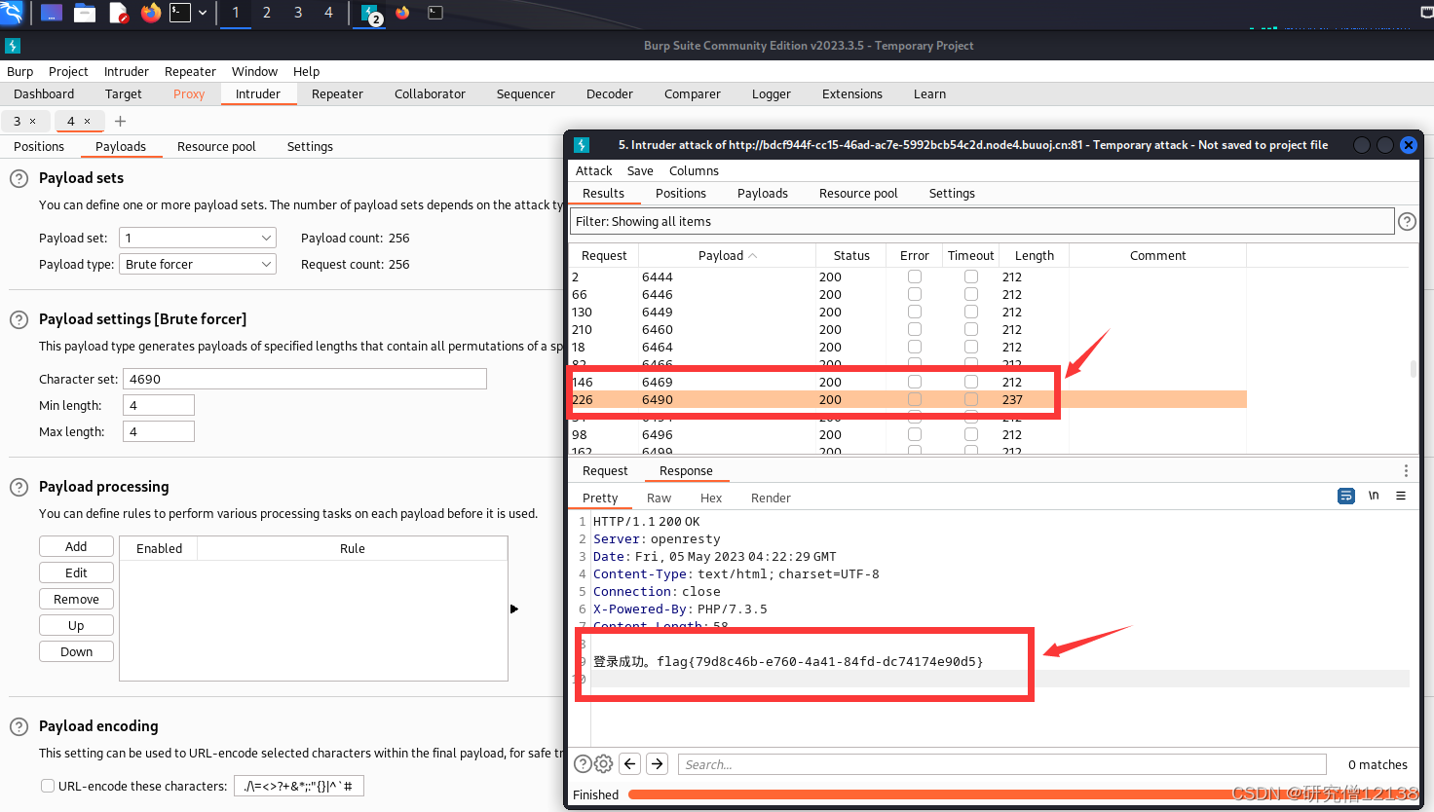The image size is (1434, 812).
Task: Open the Repeater menu in the menu bar
Action: click(190, 71)
